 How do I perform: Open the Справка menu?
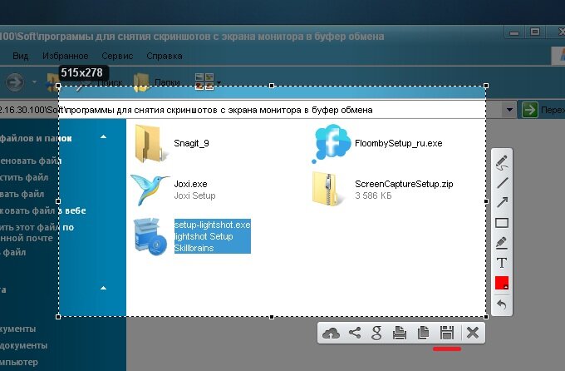[165, 56]
